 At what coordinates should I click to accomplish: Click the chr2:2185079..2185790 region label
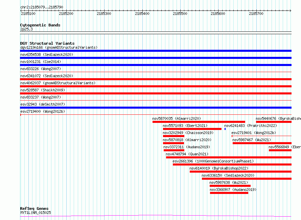(42, 7)
